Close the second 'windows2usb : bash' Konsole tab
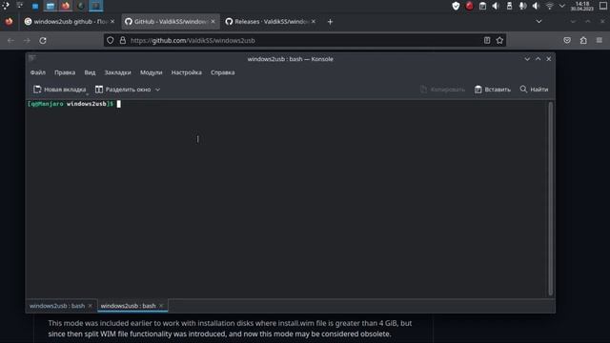This screenshot has height=343, width=610. (x=161, y=306)
